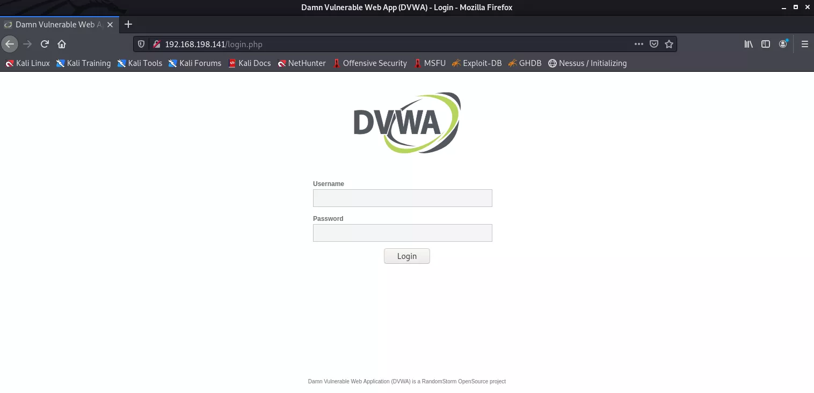Focus the Password input field

pyautogui.click(x=403, y=233)
